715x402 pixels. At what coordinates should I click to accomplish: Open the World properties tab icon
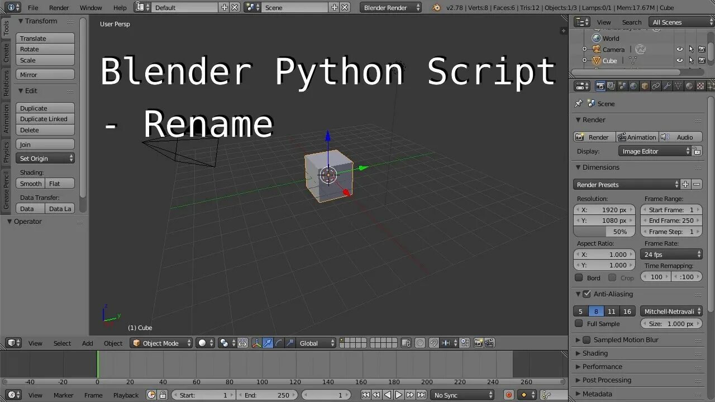[x=633, y=86]
